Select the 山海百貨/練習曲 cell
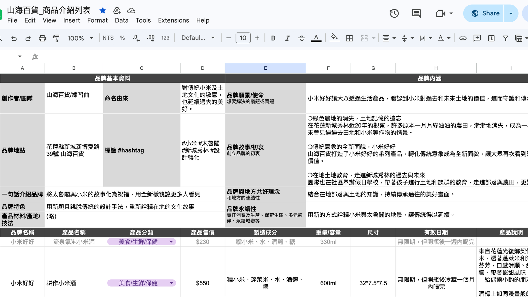Viewport: 528px width, 297px height. click(x=74, y=98)
